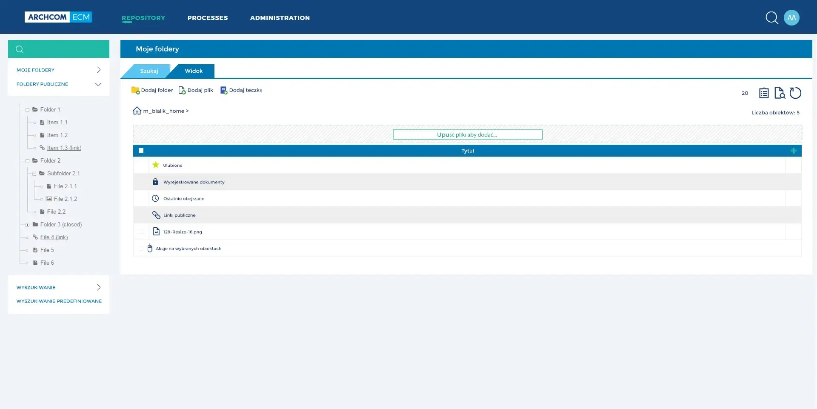
Task: Click the Upuść pliki aby dodać drop zone
Action: coord(468,134)
